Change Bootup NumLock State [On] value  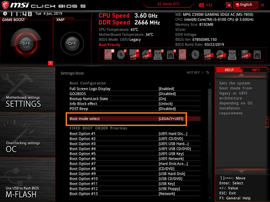coord(162,99)
